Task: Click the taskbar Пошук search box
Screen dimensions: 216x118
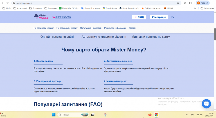Action: 73,115
